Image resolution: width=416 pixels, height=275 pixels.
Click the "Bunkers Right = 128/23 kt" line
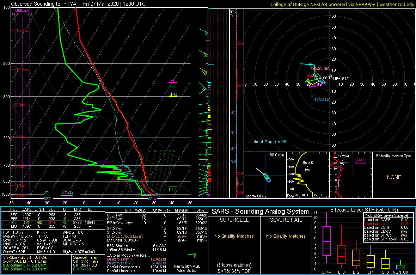tap(136, 259)
